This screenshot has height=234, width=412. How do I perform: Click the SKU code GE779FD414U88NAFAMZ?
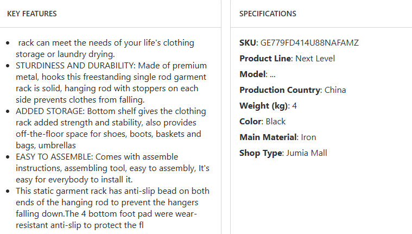309,43
